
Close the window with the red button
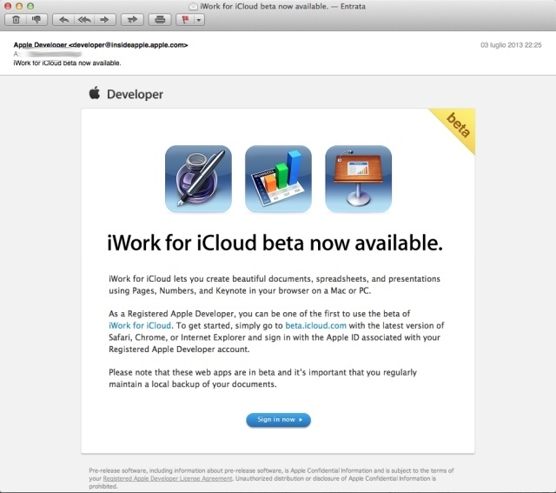(8, 6)
